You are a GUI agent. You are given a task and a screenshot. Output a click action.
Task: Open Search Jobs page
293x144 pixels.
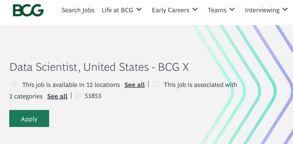78,10
